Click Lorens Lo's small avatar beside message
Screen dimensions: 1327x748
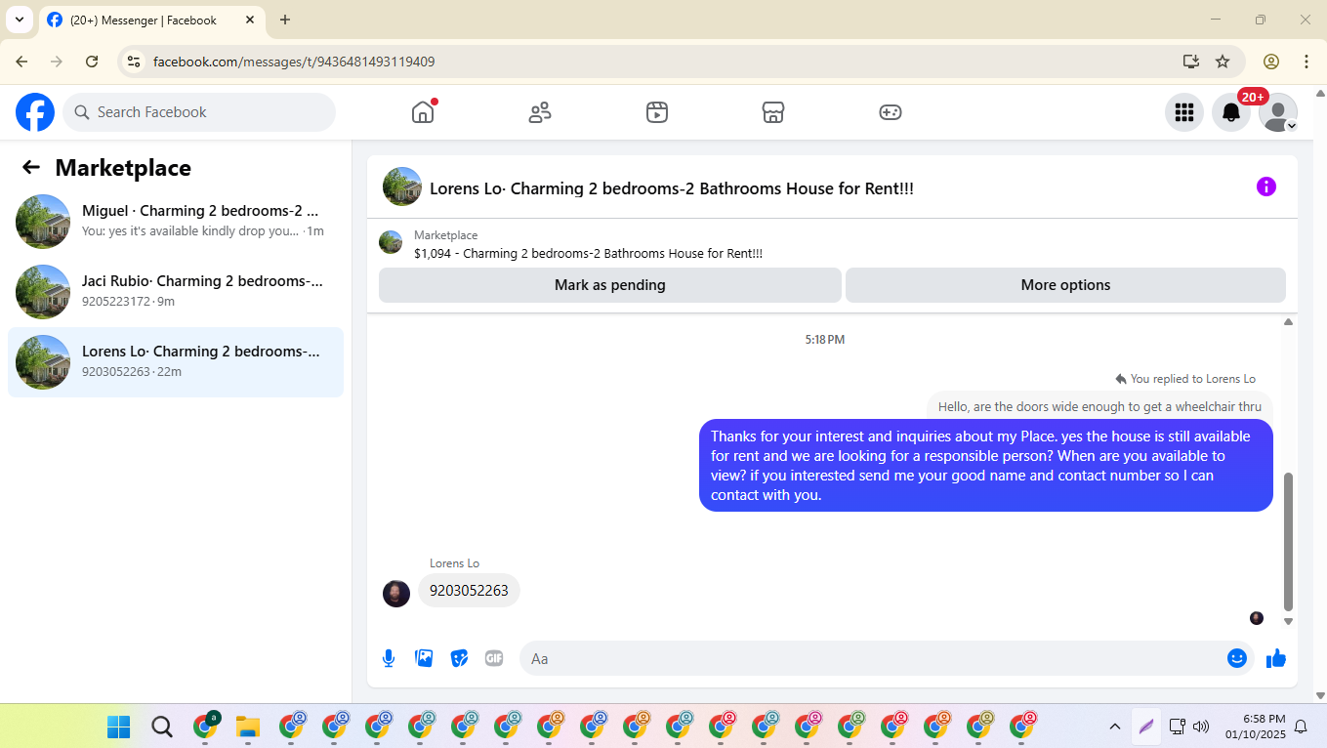click(396, 594)
